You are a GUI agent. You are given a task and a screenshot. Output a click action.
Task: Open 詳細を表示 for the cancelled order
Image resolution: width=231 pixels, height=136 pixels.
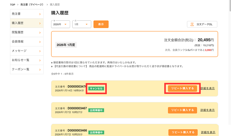[x=208, y=88]
